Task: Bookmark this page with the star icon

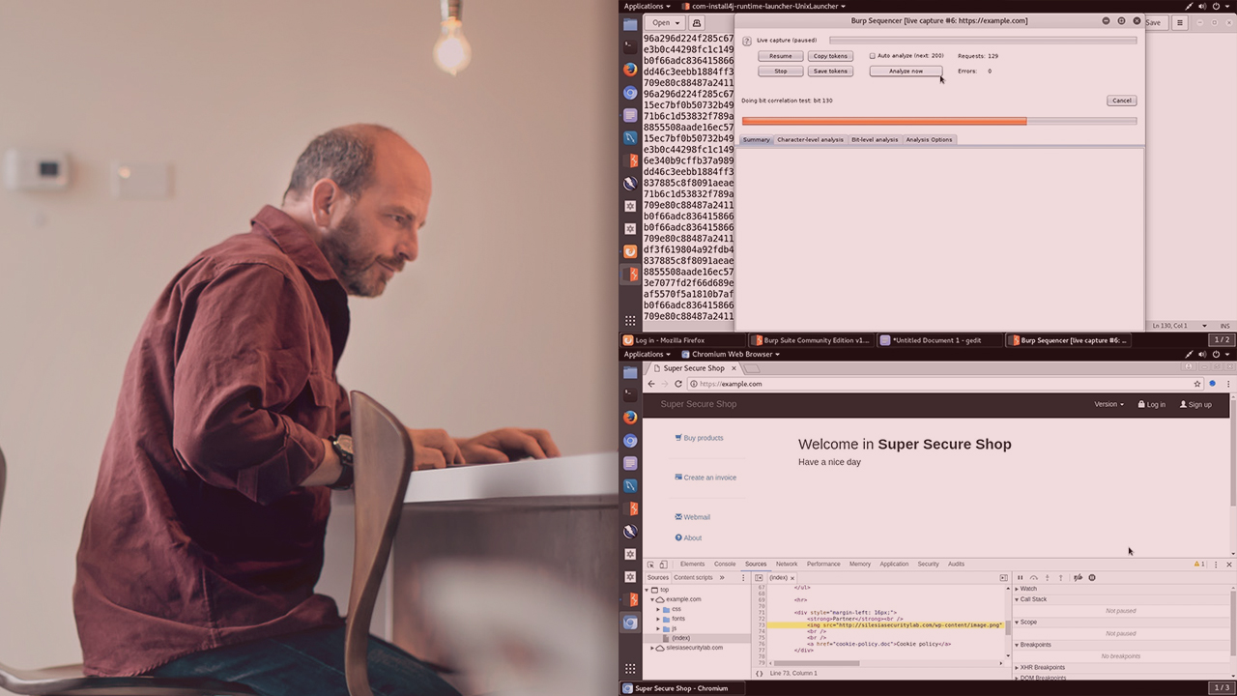Action: point(1197,384)
